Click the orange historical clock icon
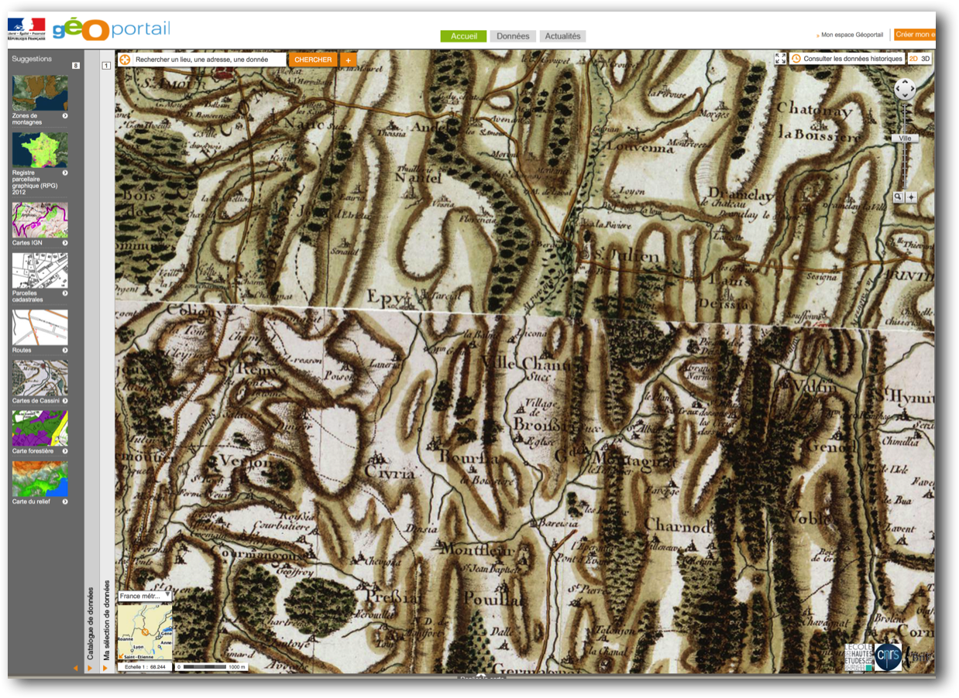Viewport: 959px width, 698px height. (x=796, y=59)
